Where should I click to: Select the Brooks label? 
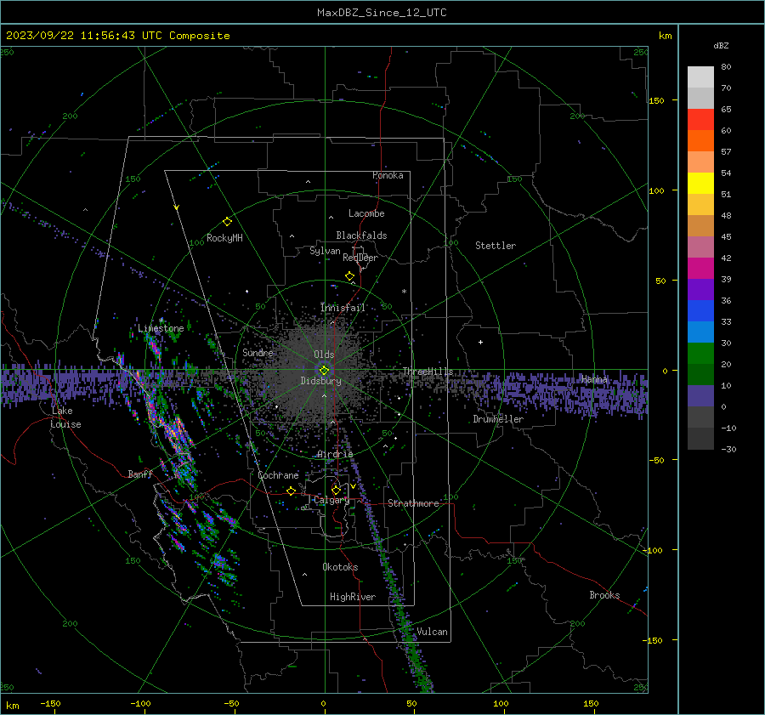tap(604, 595)
